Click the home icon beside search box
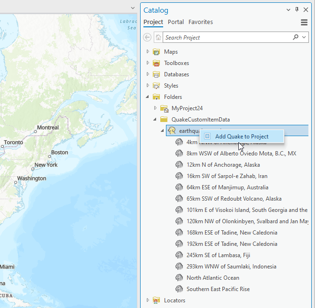Screen dimensions: 315x308 pyautogui.click(x=158, y=37)
